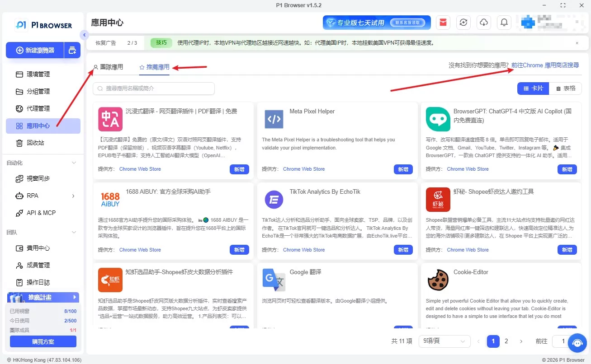Switch to the 團隊應用 tab
This screenshot has width=591, height=364.
[108, 67]
